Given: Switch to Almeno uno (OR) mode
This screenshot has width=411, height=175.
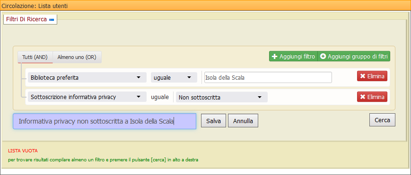Looking at the screenshot, I should click(x=77, y=57).
